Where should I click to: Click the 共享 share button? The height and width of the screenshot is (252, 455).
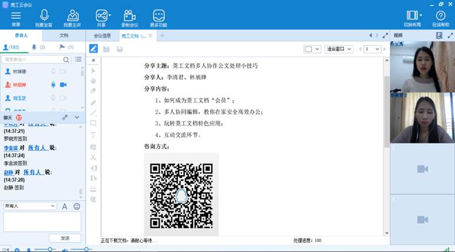[102, 16]
